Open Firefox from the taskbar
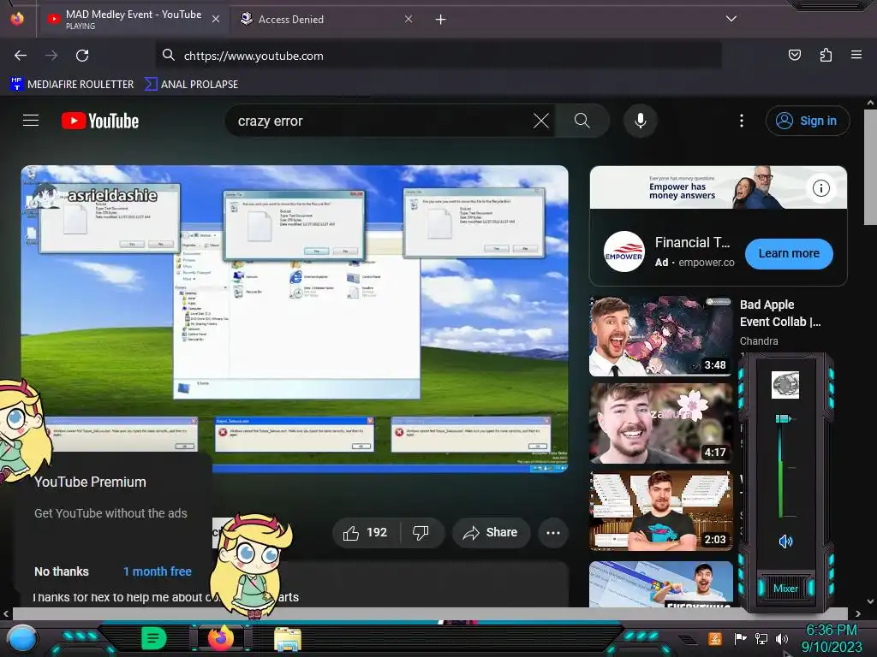Viewport: 877px width, 657px height. pos(221,638)
